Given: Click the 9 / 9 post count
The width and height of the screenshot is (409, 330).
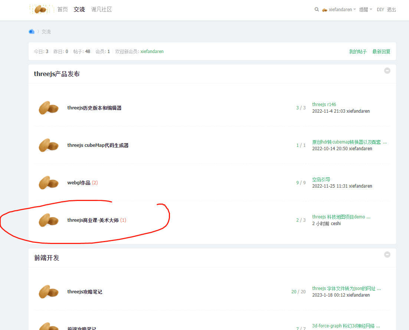Looking at the screenshot, I should pyautogui.click(x=301, y=182).
